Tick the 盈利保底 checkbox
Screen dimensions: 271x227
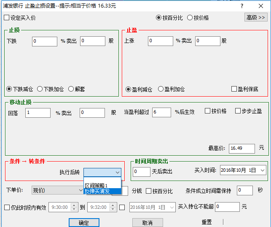[234, 89]
